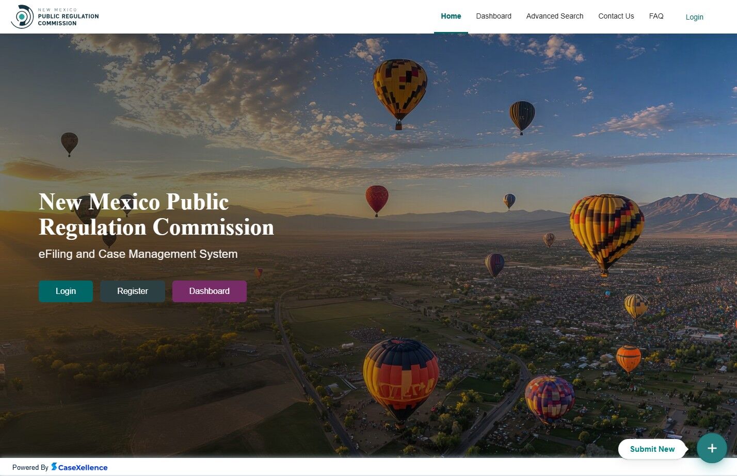The width and height of the screenshot is (737, 476).
Task: Open the green plus floating action button
Action: coord(712,448)
